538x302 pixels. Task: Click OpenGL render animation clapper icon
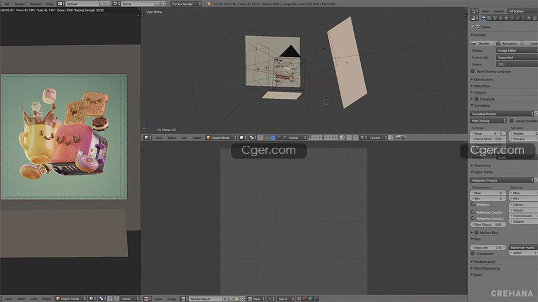tap(403, 138)
